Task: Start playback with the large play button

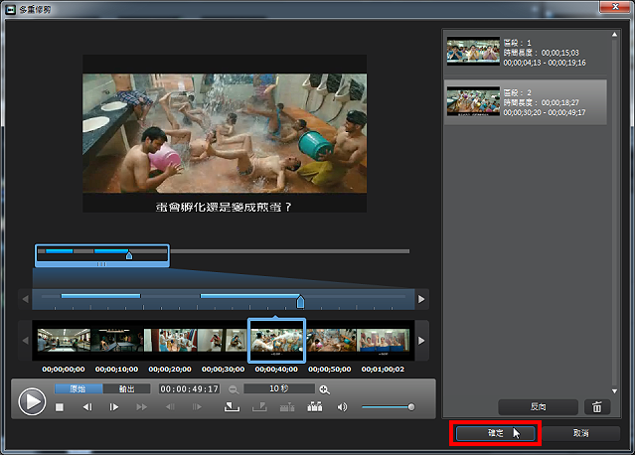Action: click(x=32, y=401)
